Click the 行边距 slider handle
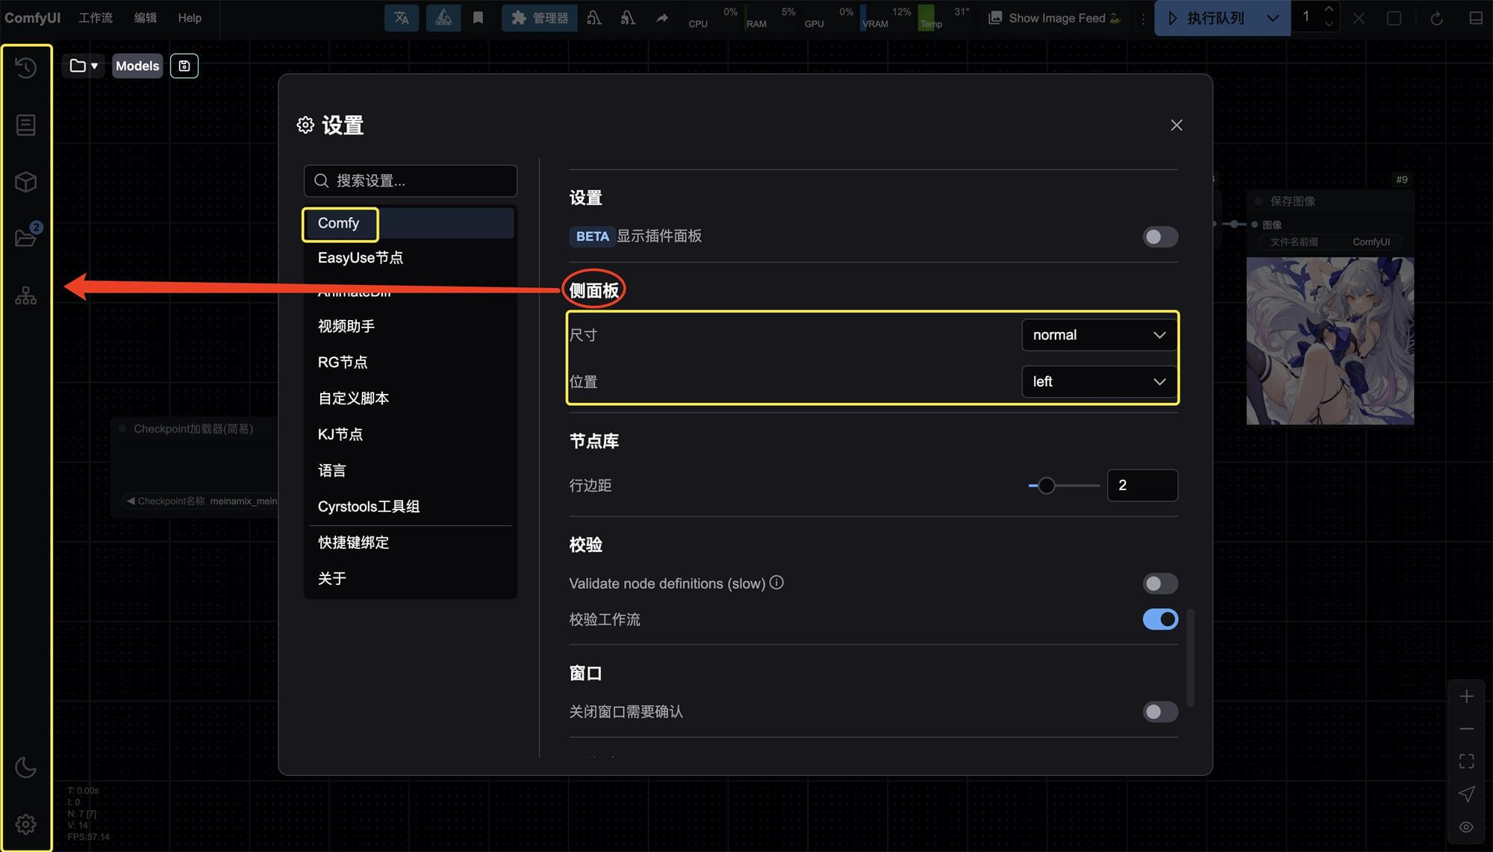The height and width of the screenshot is (852, 1493). tap(1047, 486)
